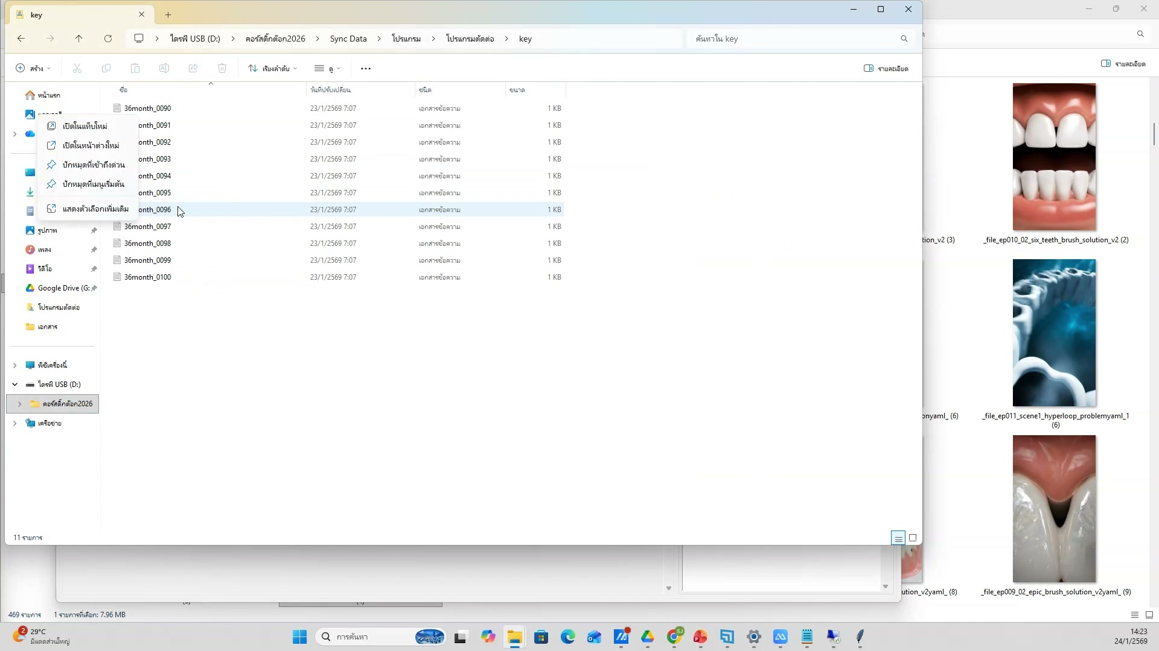Select the 36month_0099 text file
The width and height of the screenshot is (1159, 651).
tap(147, 260)
